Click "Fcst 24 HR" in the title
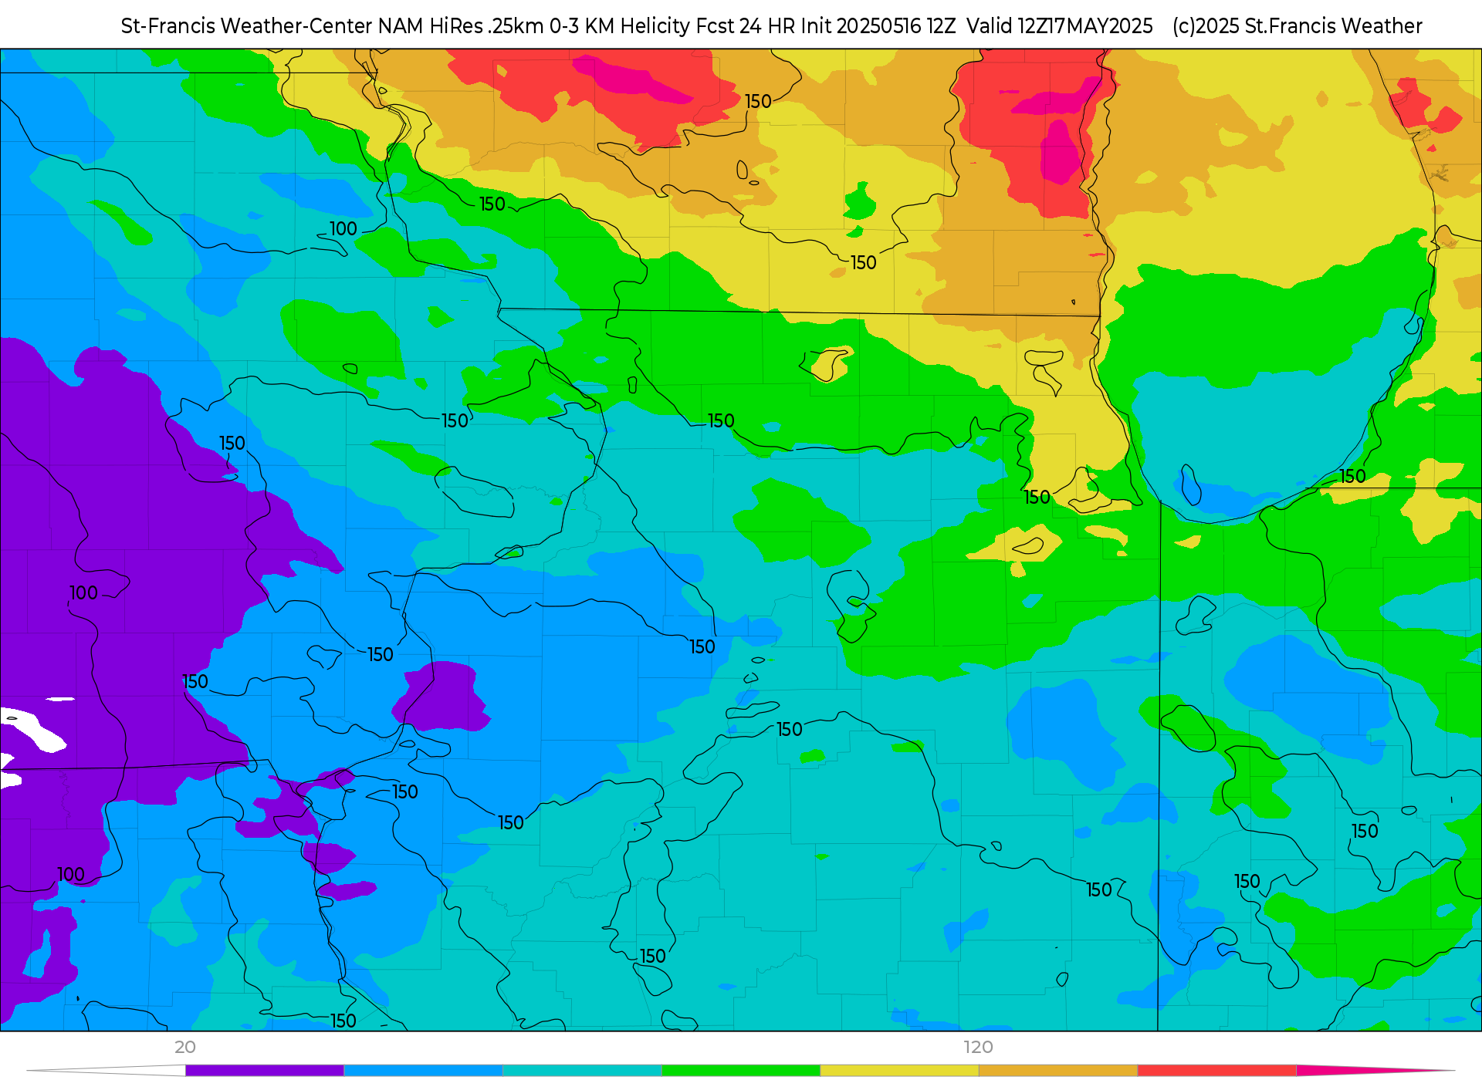The height and width of the screenshot is (1080, 1482). 745,26
